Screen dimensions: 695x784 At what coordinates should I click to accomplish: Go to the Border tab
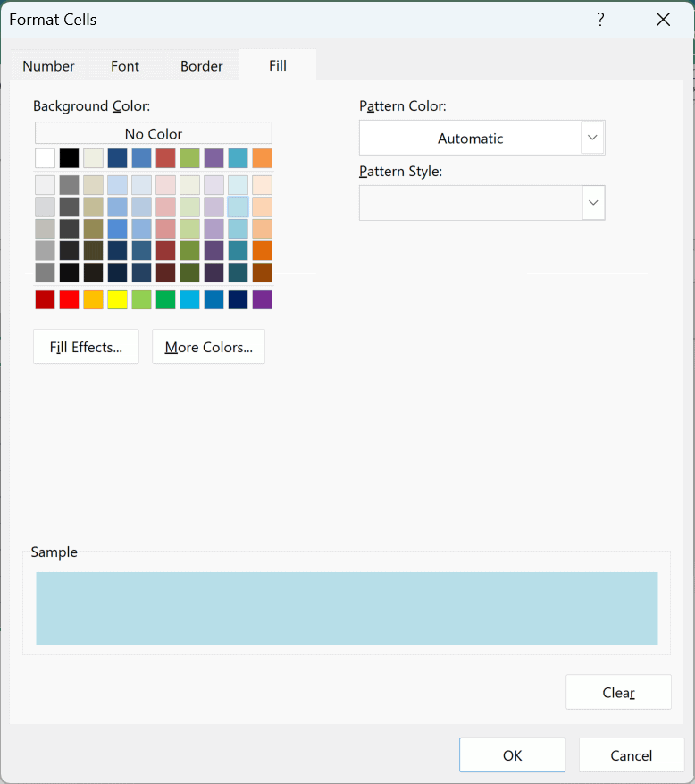pyautogui.click(x=201, y=65)
